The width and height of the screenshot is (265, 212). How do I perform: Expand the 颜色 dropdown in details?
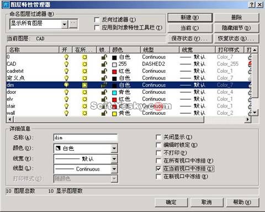[114, 148]
